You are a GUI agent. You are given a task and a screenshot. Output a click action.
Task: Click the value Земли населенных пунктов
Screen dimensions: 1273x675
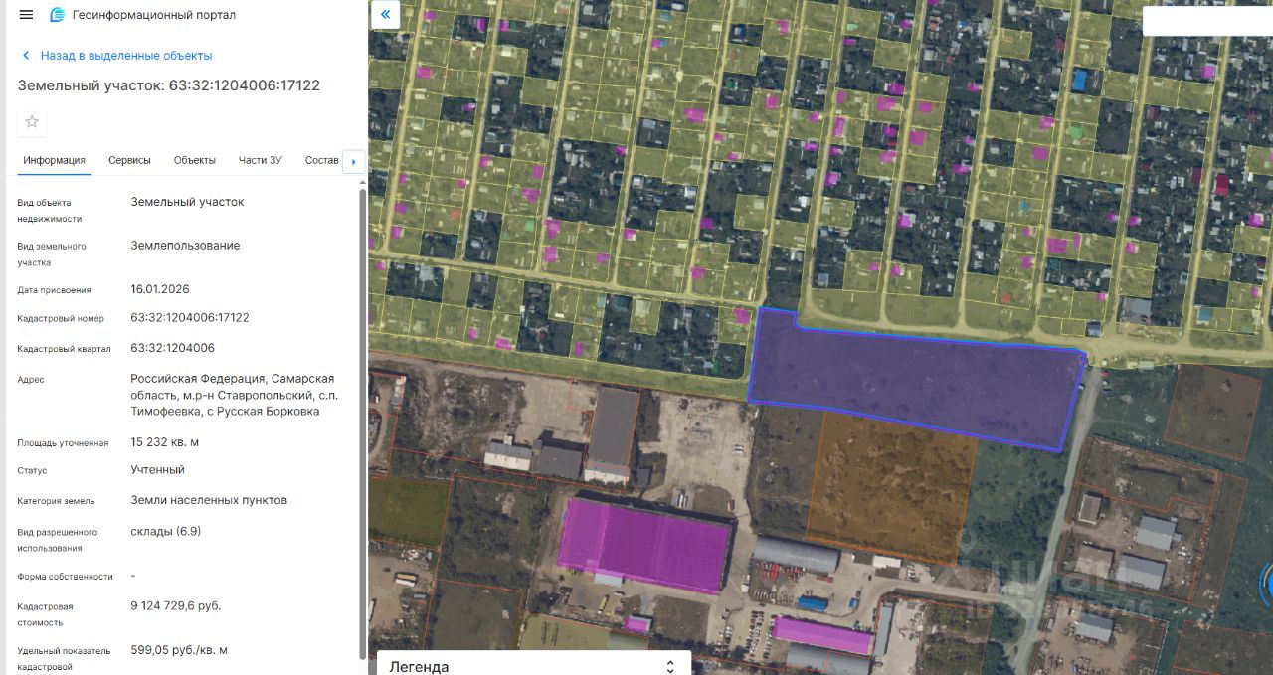[x=209, y=500]
